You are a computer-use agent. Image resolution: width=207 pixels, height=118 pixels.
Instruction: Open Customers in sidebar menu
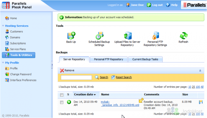click(x=17, y=32)
